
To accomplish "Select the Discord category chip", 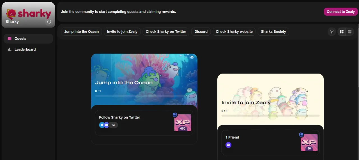I will pos(201,32).
